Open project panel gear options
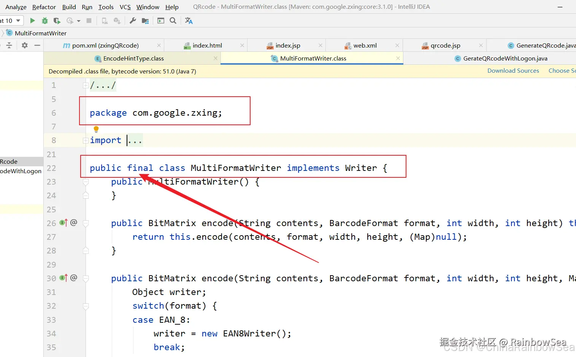Image resolution: width=576 pixels, height=357 pixels. pyautogui.click(x=25, y=45)
